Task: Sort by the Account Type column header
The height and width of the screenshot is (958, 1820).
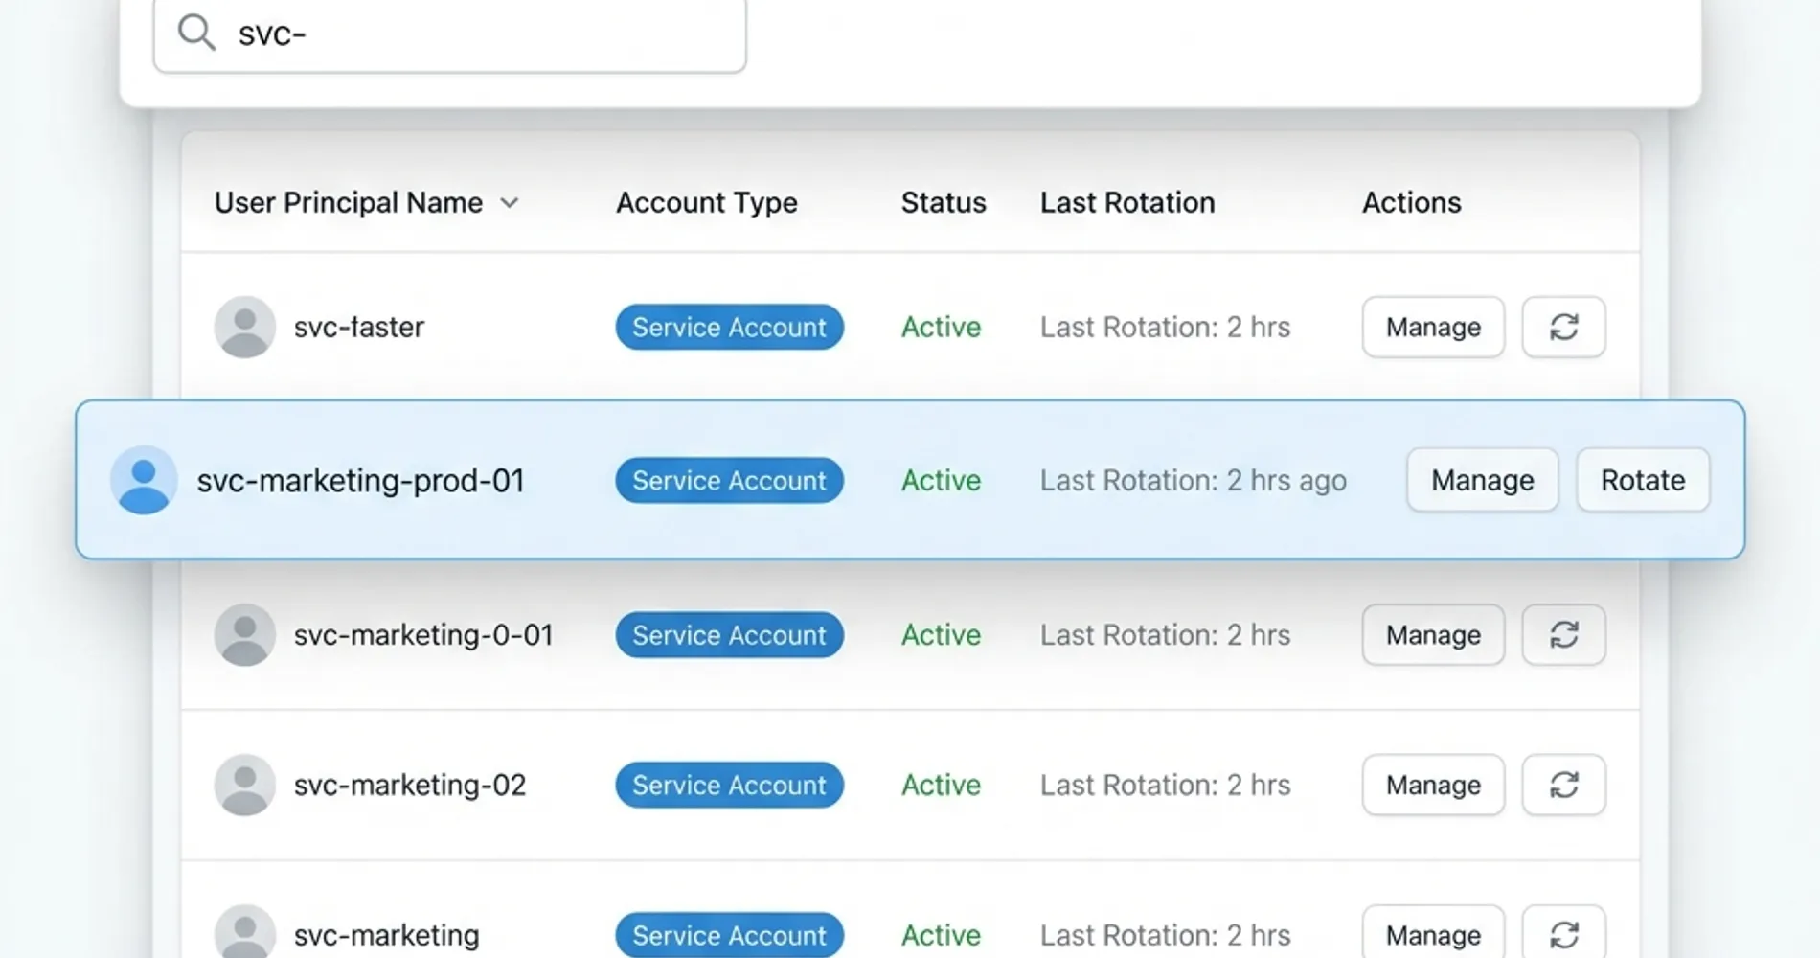Action: tap(706, 203)
